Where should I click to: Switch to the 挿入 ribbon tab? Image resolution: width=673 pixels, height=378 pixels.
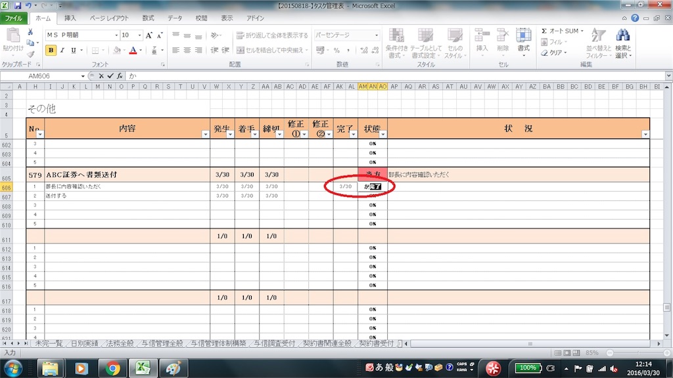(x=70, y=18)
